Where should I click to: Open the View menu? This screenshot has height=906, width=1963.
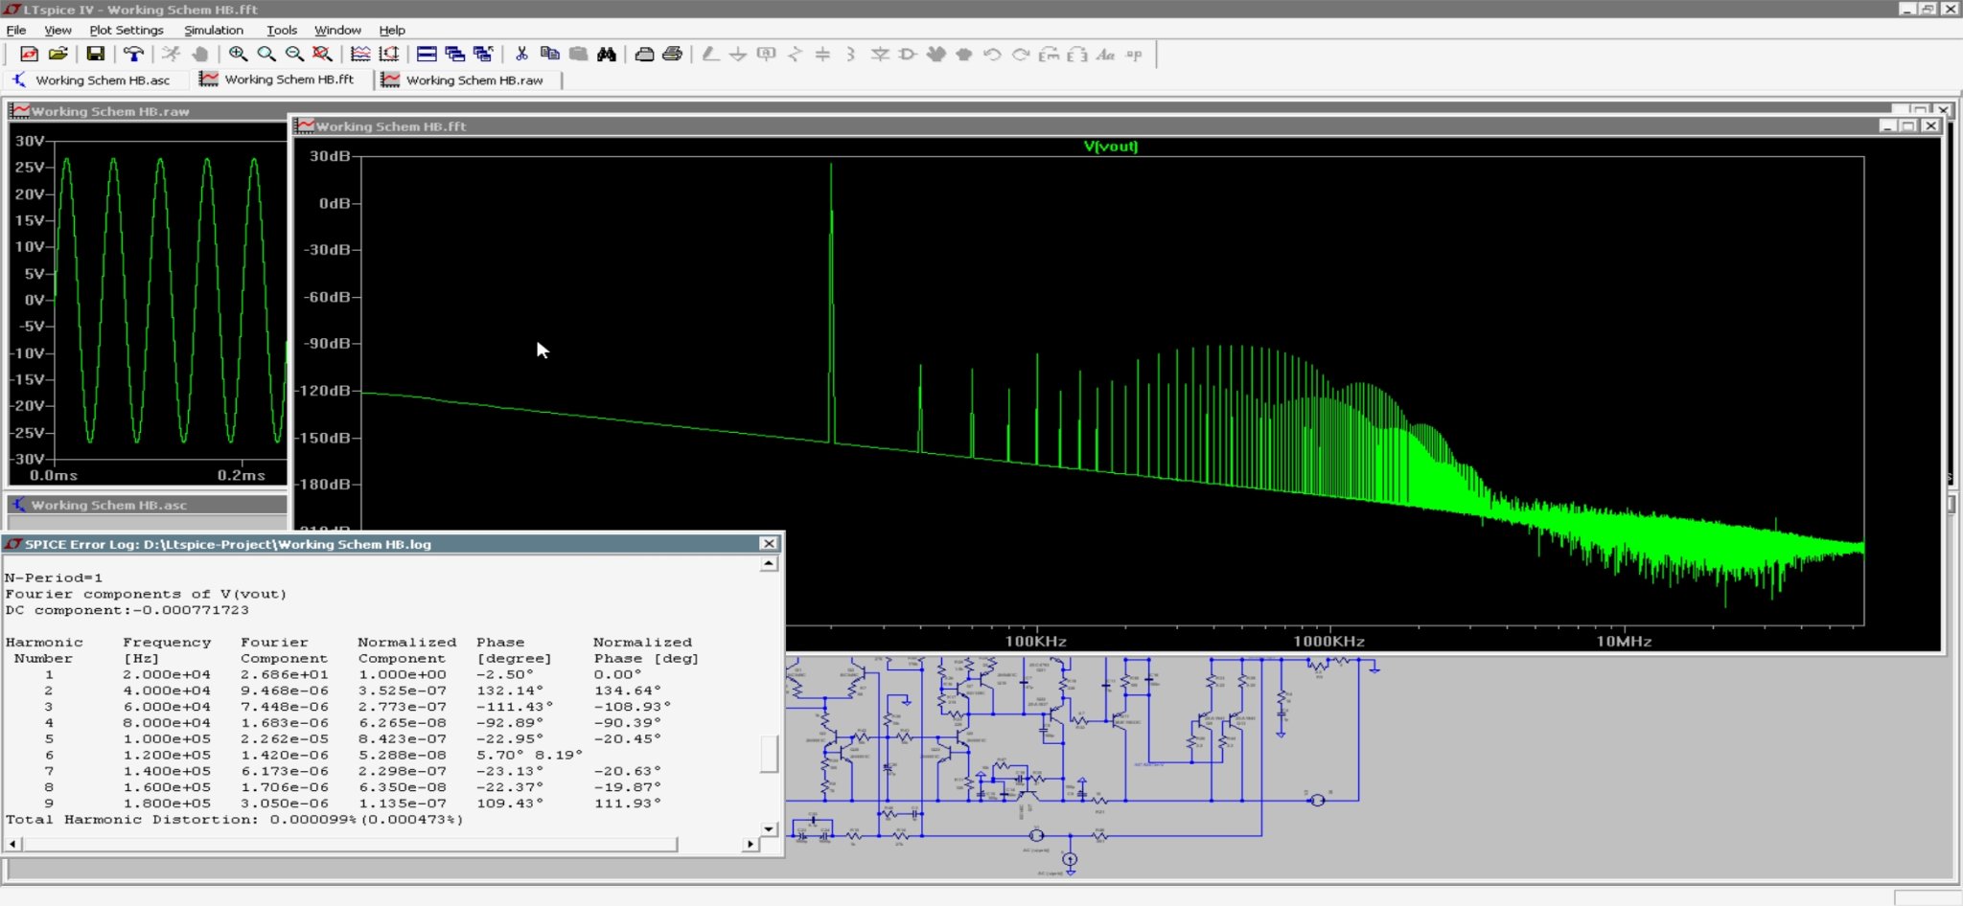pyautogui.click(x=58, y=30)
